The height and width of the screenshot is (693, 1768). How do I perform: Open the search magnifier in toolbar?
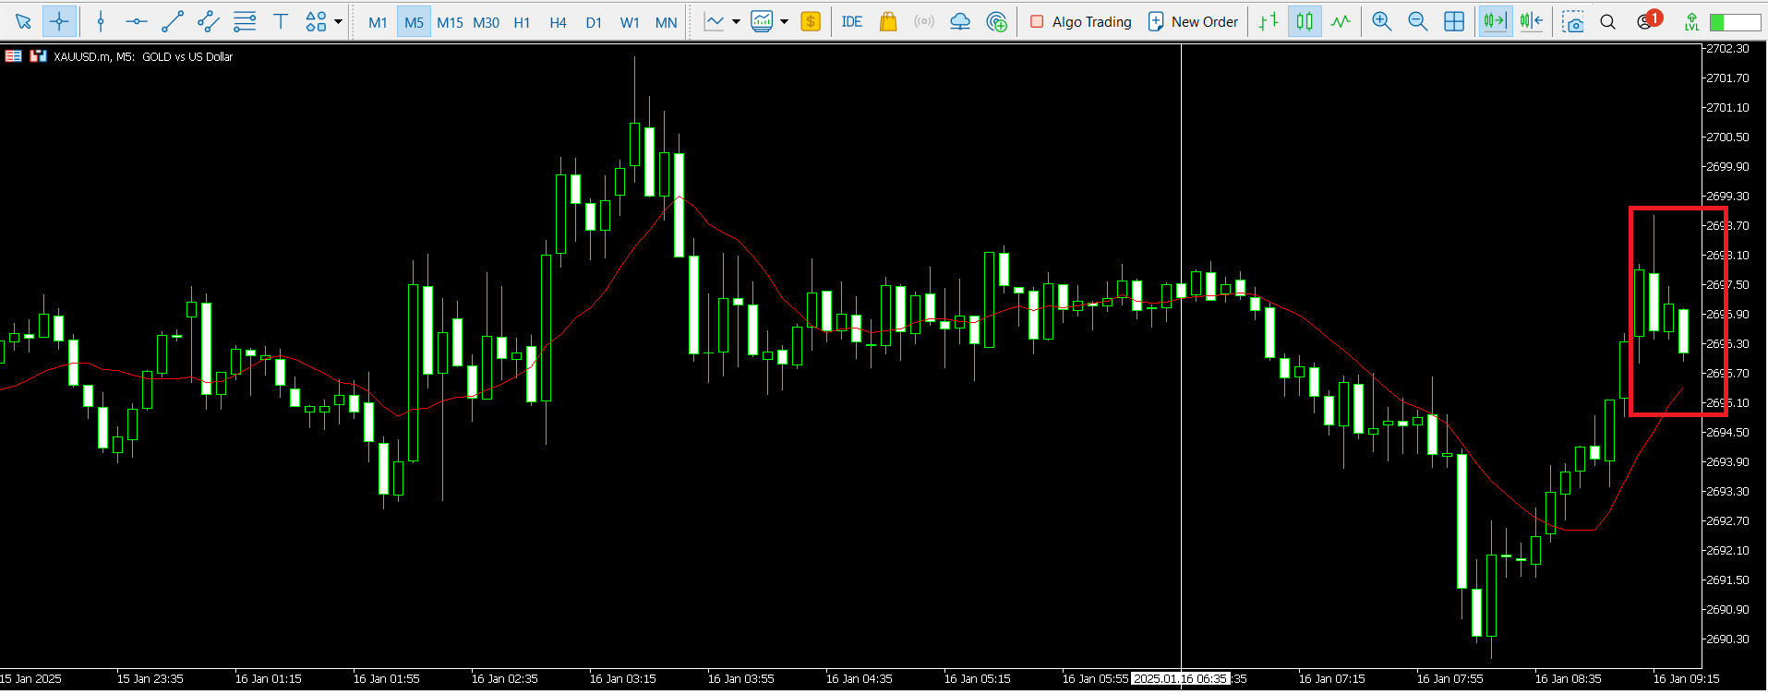[x=1607, y=21]
